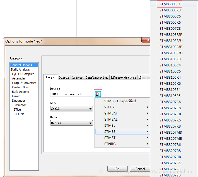Pick STM8S207R6 device from submenu
Screen dimensions: 198x177
click(174, 145)
